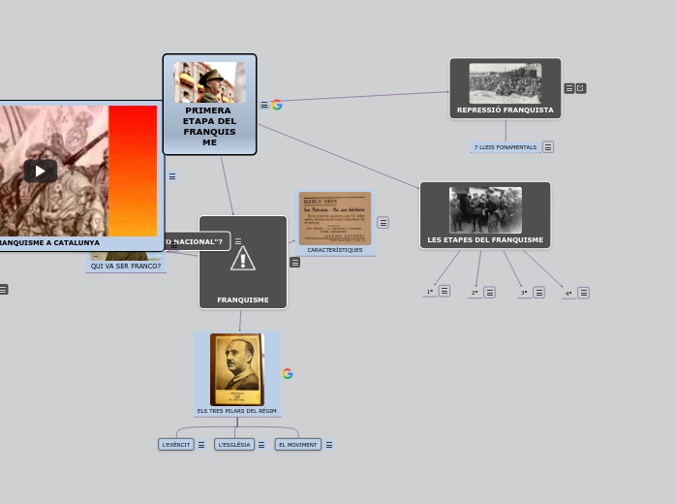675x504 pixels.
Task: Play the Franquisme a Catalunya video
Action: (x=41, y=171)
